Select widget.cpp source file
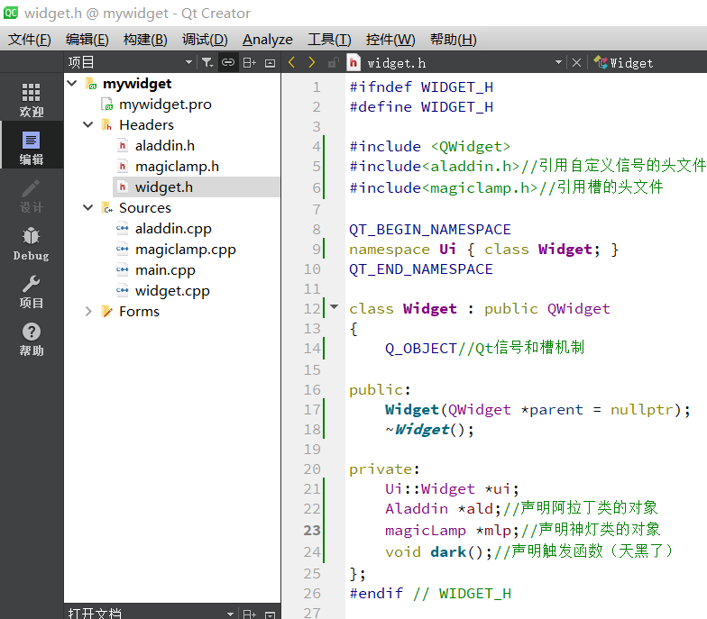Viewport: 707px width, 619px height. coord(172,290)
